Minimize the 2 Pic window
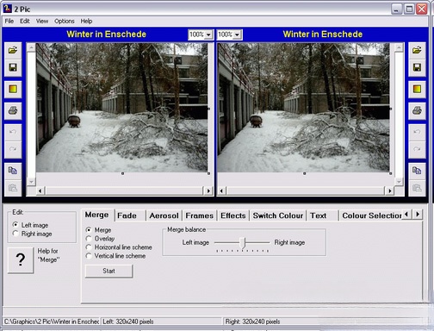Viewport: 434px width, 331px height. click(396, 9)
